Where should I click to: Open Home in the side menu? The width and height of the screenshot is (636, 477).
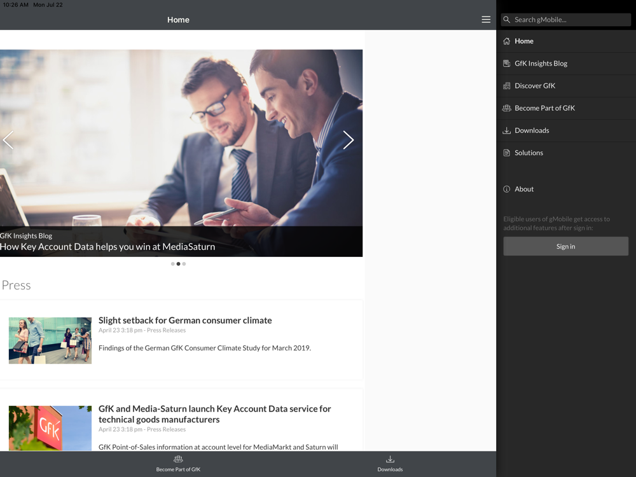click(566, 41)
